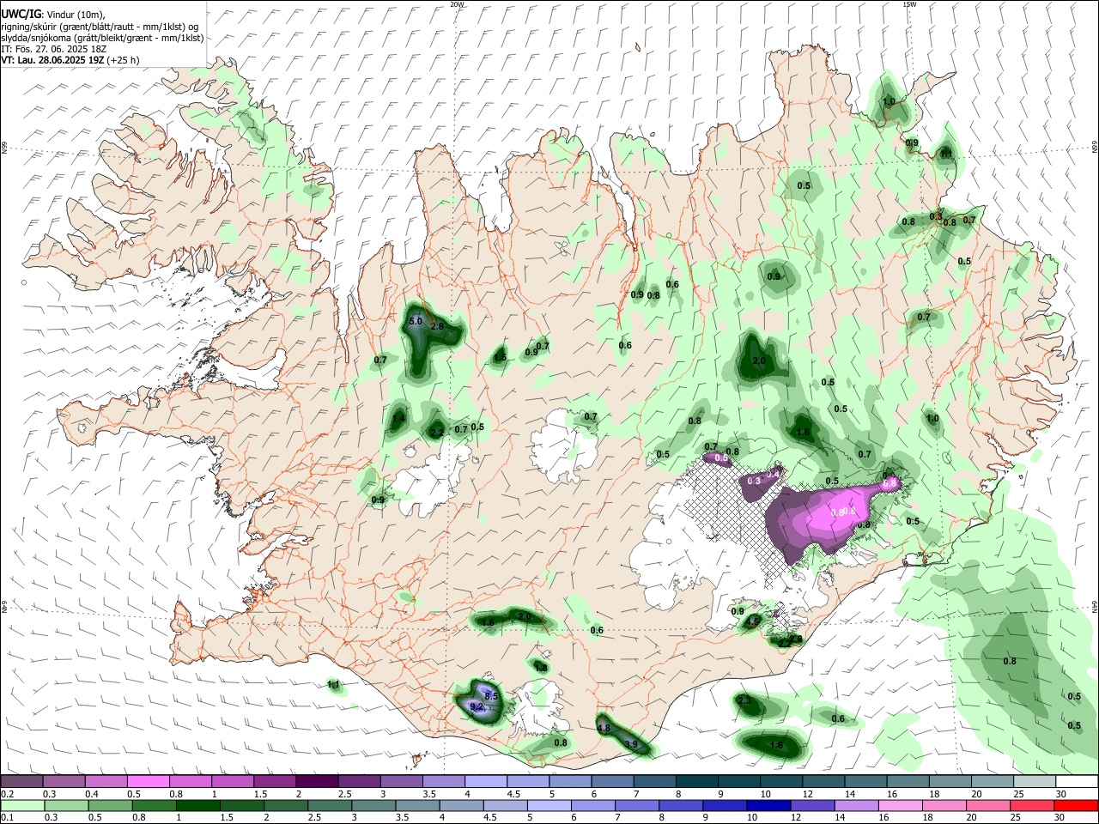The width and height of the screenshot is (1099, 824).
Task: Click the 9.2 precipitation value
Action: [477, 707]
